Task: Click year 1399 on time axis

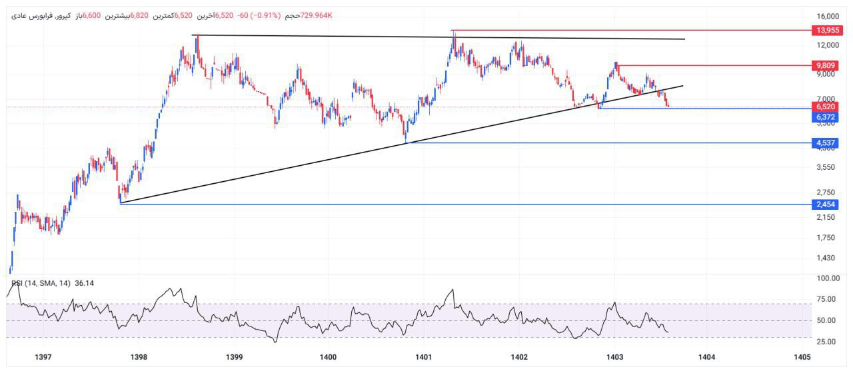Action: click(x=234, y=357)
